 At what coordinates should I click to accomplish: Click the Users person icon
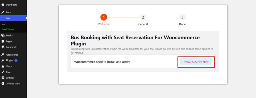[3, 66]
